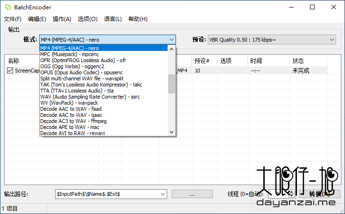
Task: Select WV (WavPack) - wavpack format
Action: [104, 103]
